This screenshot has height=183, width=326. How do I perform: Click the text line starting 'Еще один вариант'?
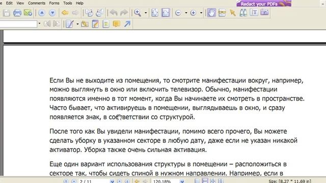pyautogui.click(x=168, y=164)
